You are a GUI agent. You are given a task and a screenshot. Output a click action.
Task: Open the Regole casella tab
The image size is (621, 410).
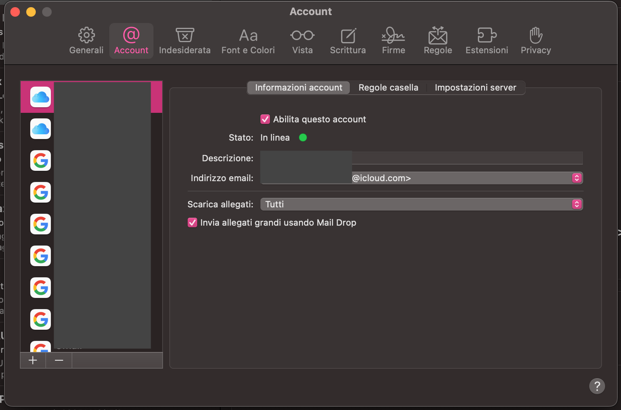point(388,87)
